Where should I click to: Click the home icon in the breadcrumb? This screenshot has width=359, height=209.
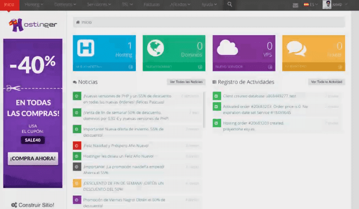coord(78,22)
